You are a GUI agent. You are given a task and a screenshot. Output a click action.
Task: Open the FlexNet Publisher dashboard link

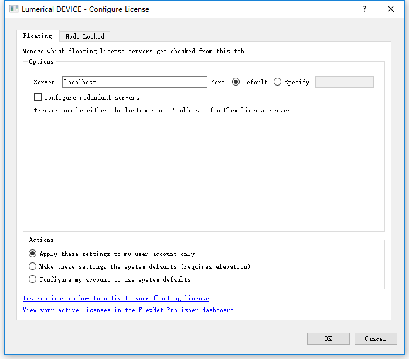click(x=128, y=310)
